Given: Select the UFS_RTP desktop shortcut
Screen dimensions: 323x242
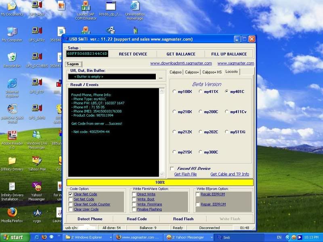Looking at the screenshot, I should tap(37, 86).
